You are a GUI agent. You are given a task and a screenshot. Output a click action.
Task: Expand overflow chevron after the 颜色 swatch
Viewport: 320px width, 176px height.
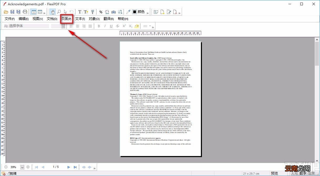pos(148,13)
